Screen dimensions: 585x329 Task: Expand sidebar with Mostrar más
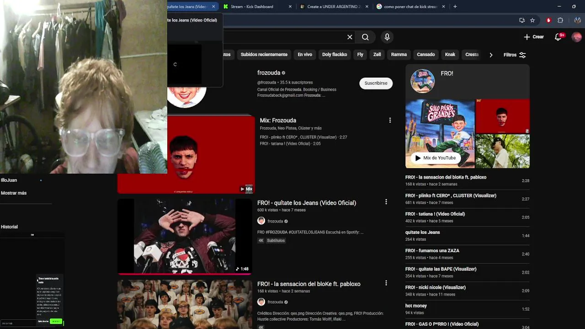click(x=14, y=193)
